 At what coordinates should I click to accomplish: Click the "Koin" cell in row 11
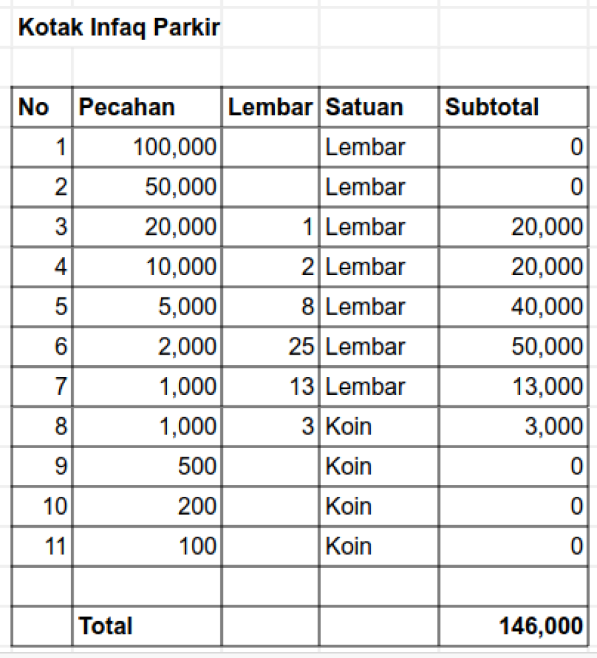click(x=379, y=546)
